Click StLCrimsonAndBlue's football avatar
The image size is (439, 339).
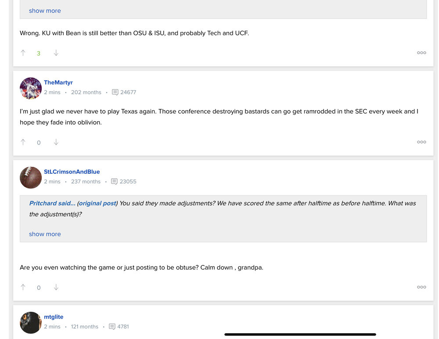coord(31,177)
